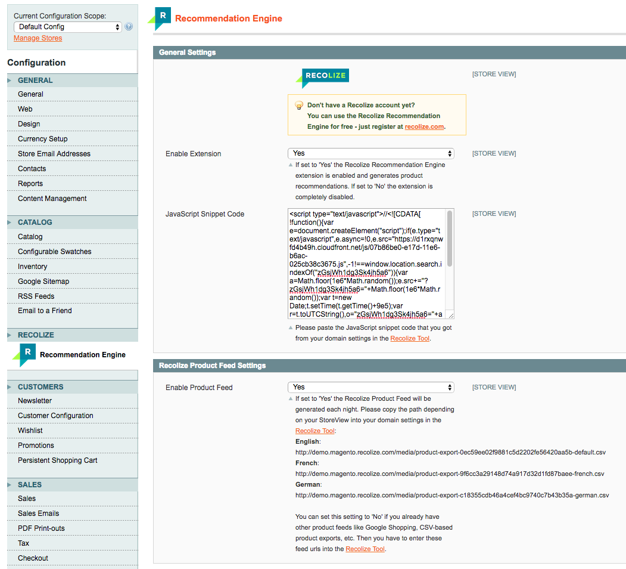Open the Design configuration tab
The width and height of the screenshot is (626, 569).
[72, 124]
